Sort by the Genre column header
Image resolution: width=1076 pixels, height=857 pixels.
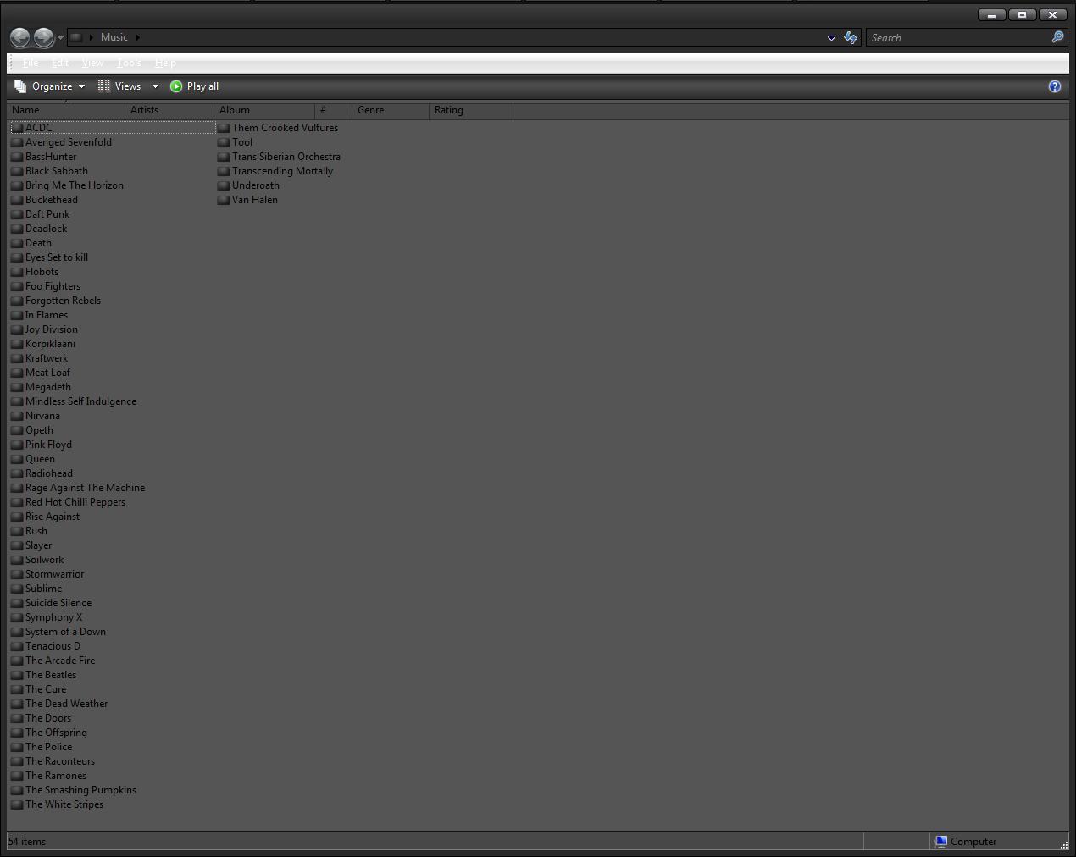click(391, 110)
